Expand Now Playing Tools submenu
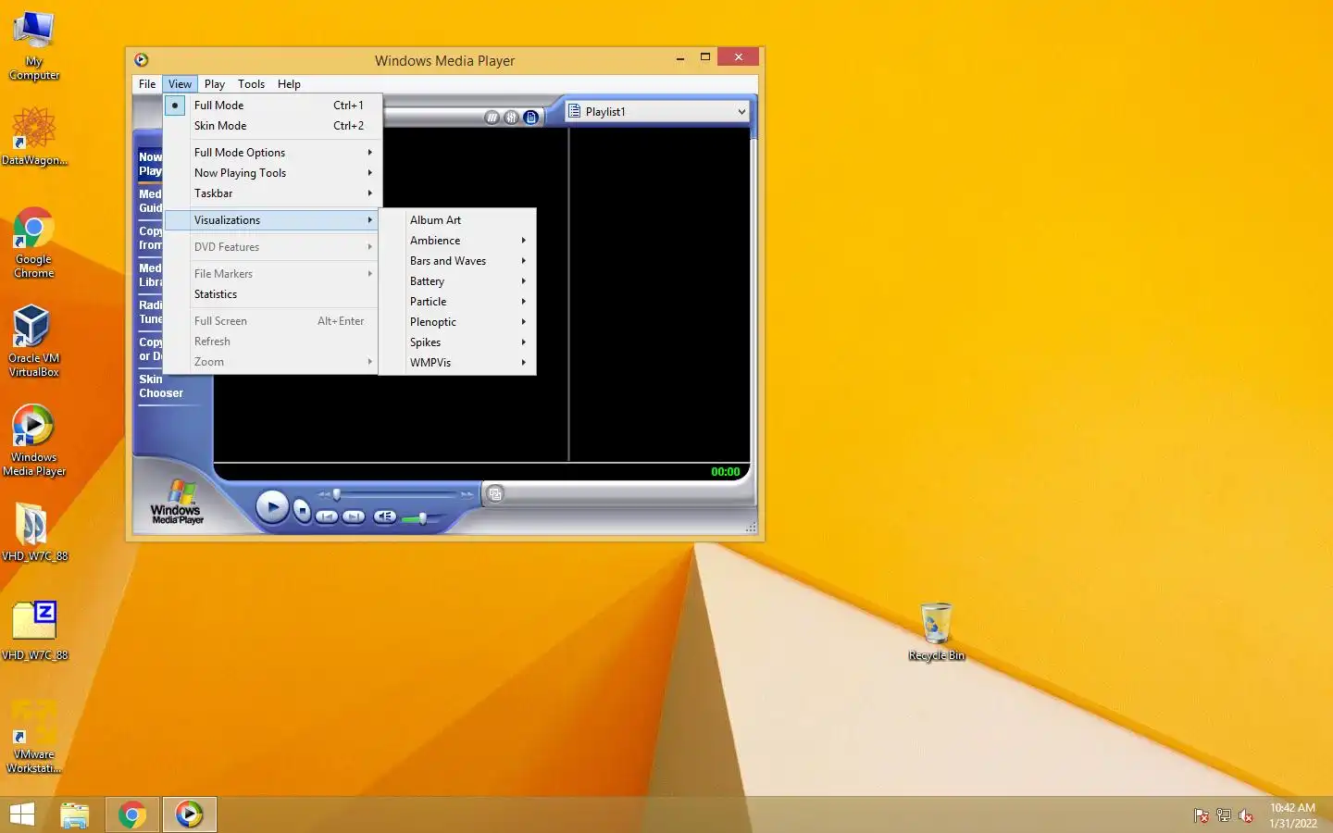Screen dimensions: 1333x833 point(272,173)
